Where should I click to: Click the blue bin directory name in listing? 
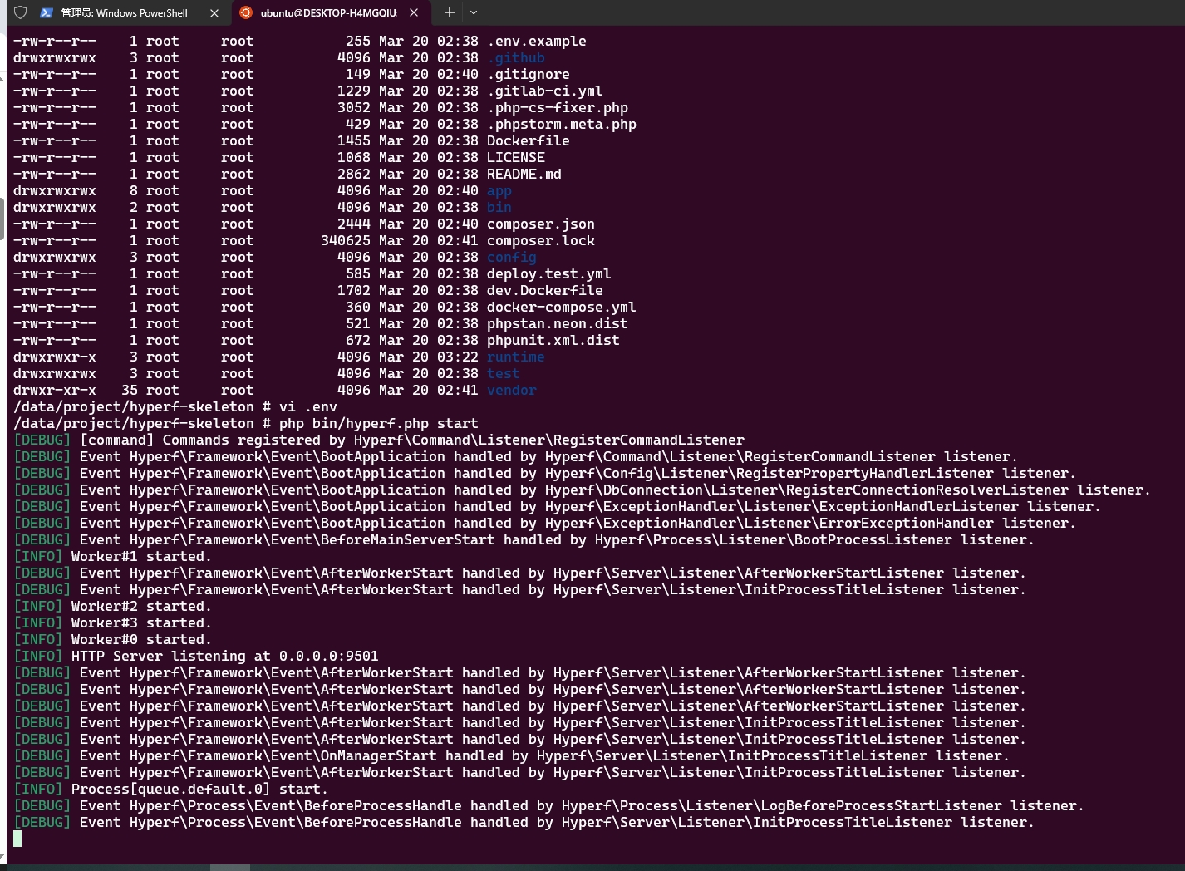click(x=499, y=208)
